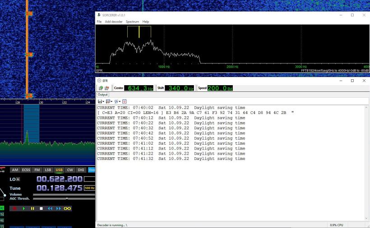Image resolution: width=370 pixels, height=228 pixels.
Task: Click the clear output red-square icon
Action: tap(125, 101)
